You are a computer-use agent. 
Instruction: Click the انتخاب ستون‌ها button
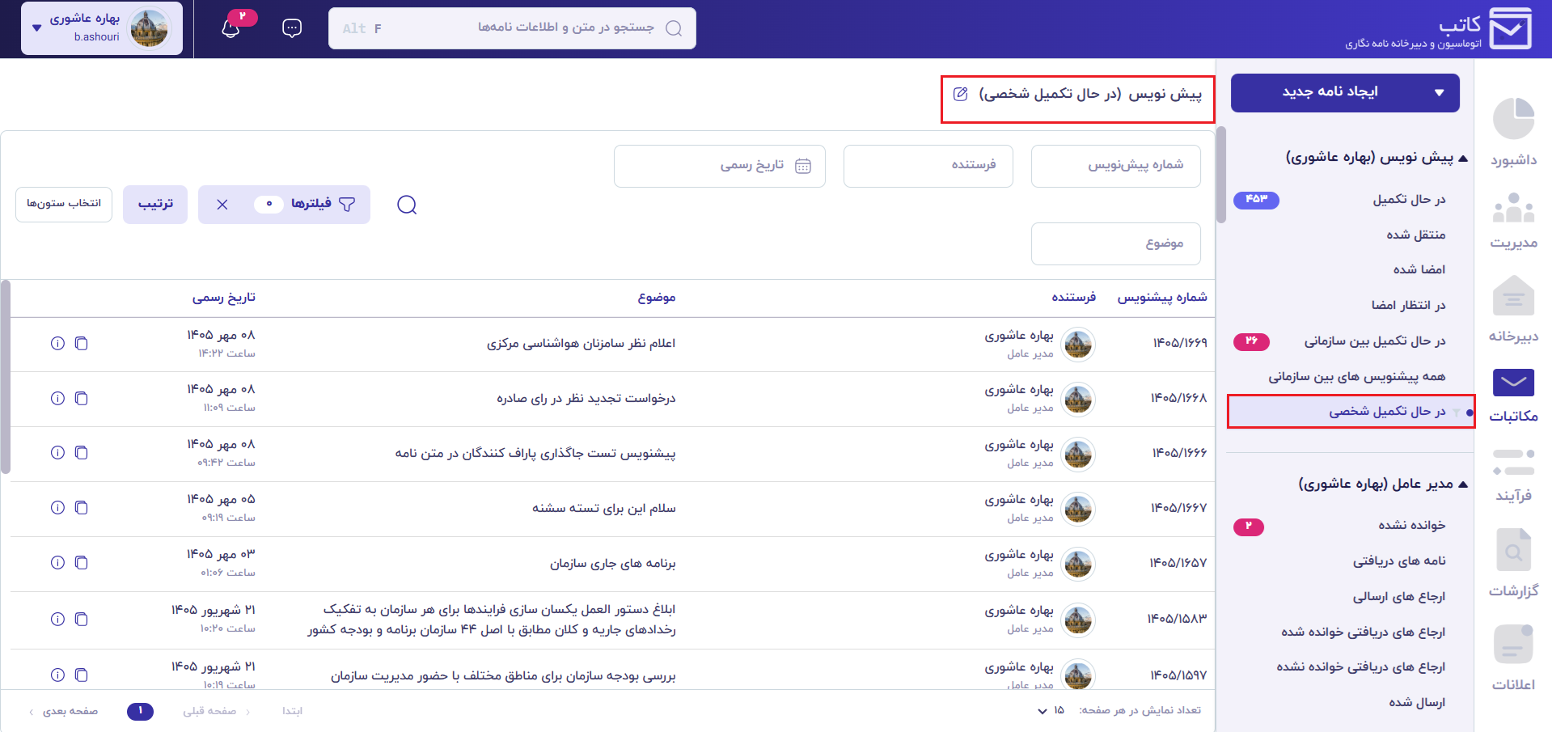(x=64, y=204)
